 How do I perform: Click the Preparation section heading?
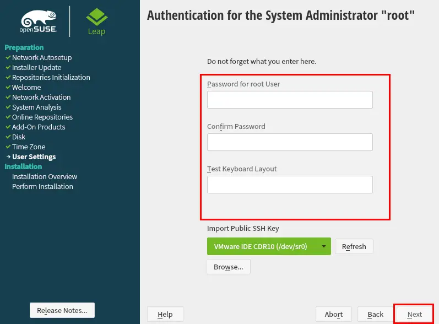click(24, 47)
